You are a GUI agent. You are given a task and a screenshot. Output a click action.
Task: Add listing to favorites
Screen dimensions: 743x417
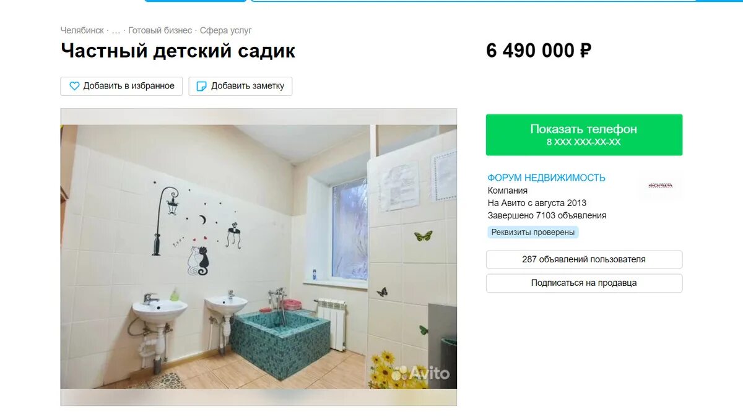(x=121, y=86)
